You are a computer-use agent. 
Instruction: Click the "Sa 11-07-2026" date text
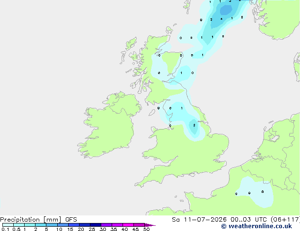click(199, 220)
